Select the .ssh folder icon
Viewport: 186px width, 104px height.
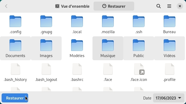coord(139,21)
